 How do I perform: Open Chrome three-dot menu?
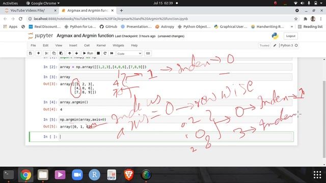[321, 19]
